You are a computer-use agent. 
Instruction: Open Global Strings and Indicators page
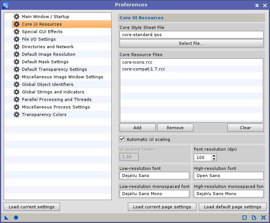pyautogui.click(x=53, y=92)
